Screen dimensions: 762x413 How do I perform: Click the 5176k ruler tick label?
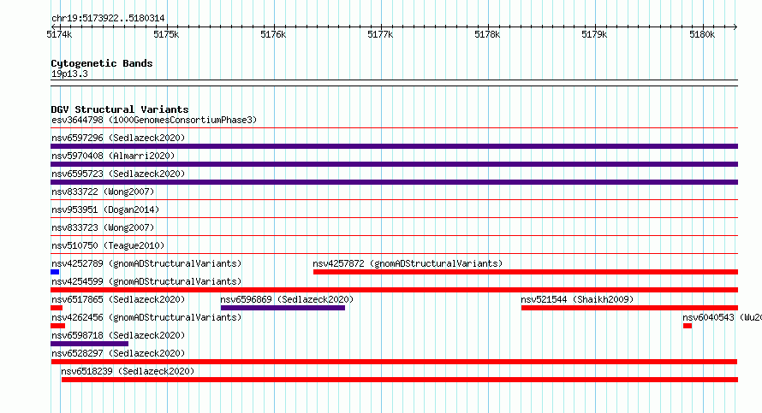[273, 34]
